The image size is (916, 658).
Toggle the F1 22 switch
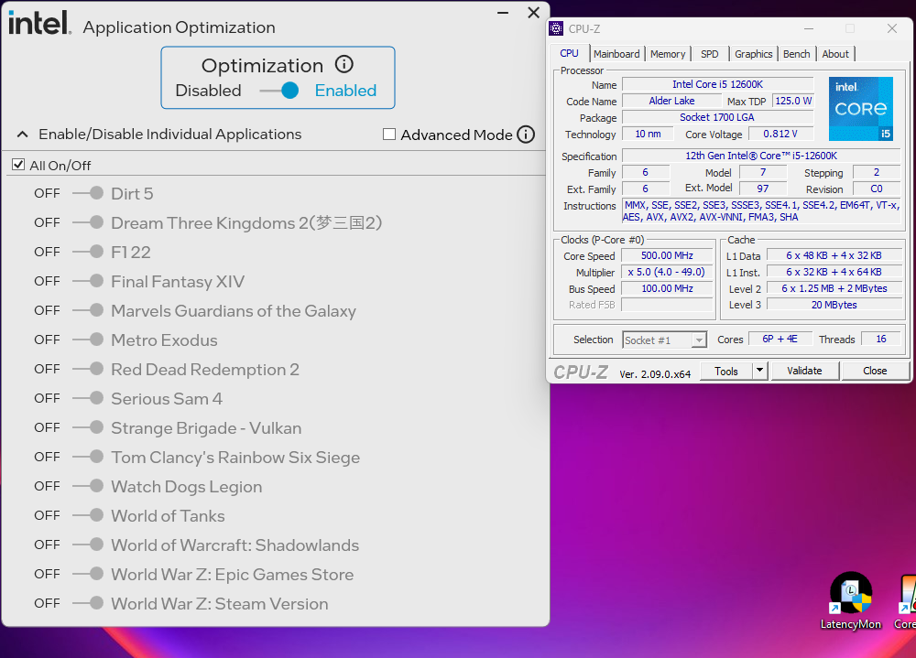point(88,252)
